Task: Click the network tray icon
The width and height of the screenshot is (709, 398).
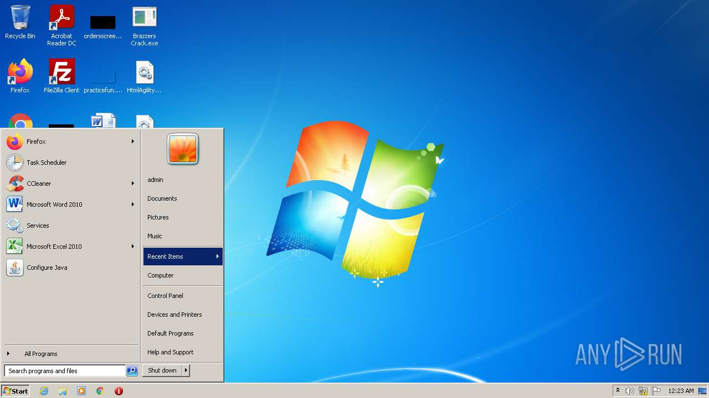Action: (x=643, y=391)
